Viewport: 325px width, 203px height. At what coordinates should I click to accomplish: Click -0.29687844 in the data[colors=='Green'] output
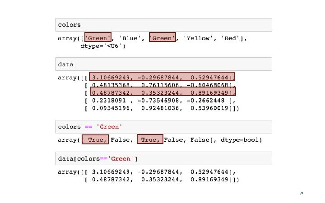tap(158, 172)
